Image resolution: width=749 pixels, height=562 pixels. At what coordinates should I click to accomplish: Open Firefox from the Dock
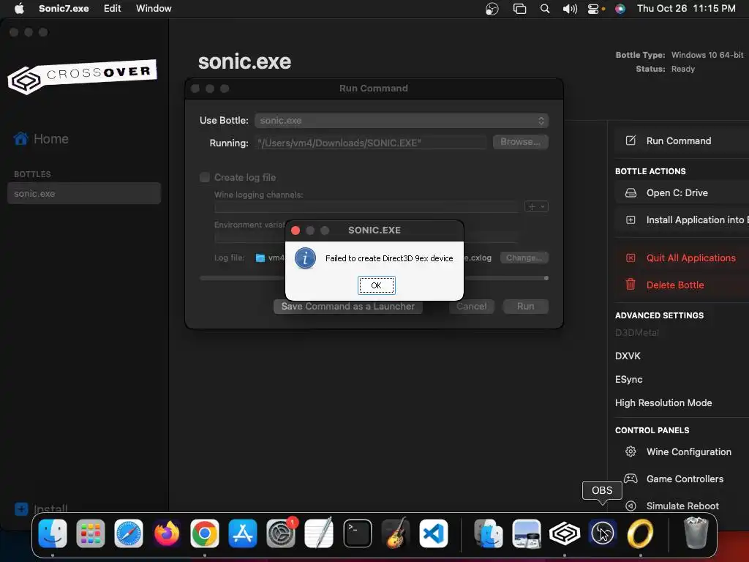(167, 533)
